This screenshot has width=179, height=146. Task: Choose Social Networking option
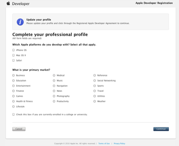95,81
